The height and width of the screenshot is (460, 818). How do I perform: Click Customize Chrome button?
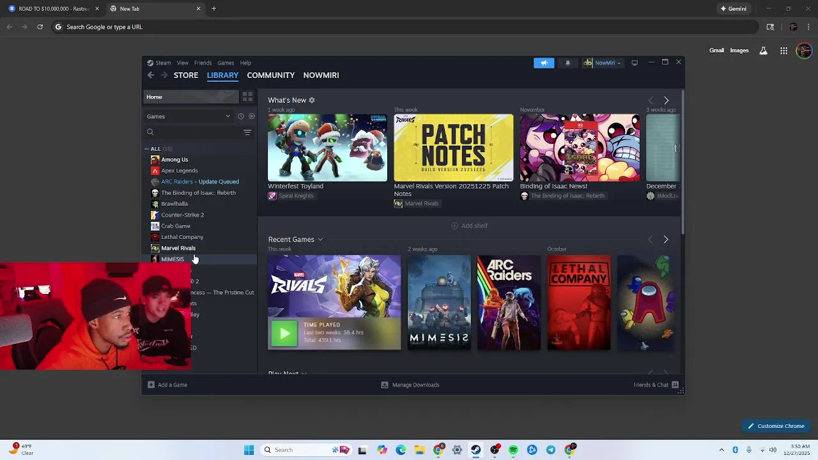click(x=776, y=426)
